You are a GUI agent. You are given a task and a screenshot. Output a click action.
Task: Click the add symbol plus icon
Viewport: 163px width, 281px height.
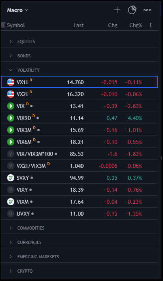point(117,10)
